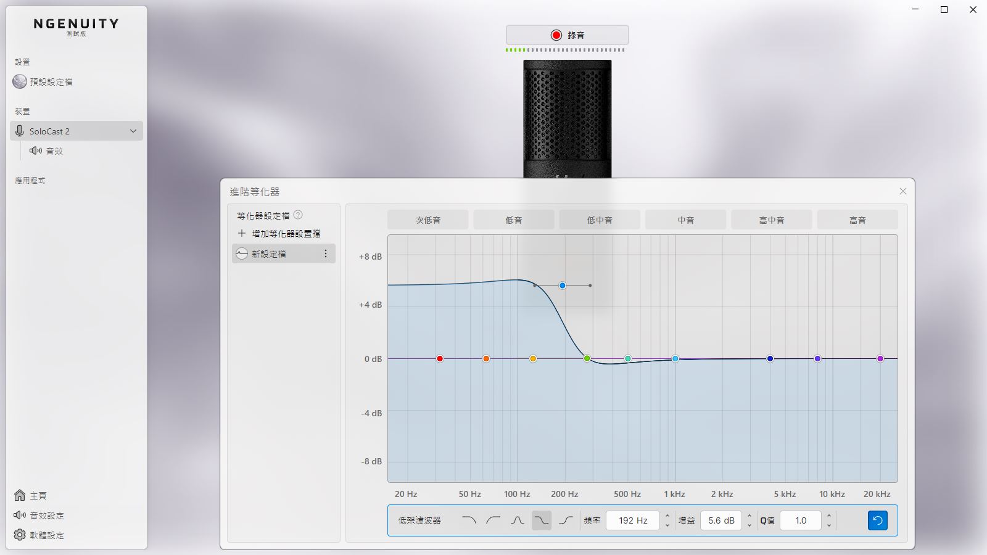Click the 主頁 home icon
The height and width of the screenshot is (555, 987).
click(x=20, y=496)
